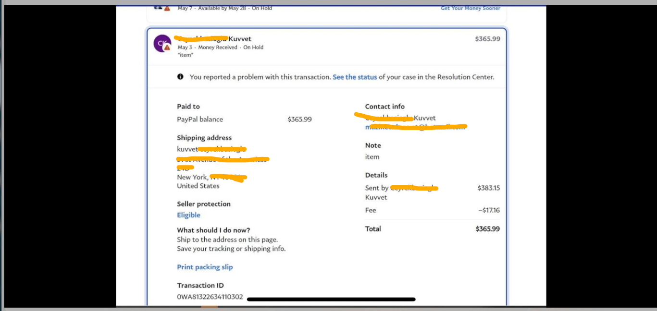Click the purple CK avatar icon

pos(161,43)
